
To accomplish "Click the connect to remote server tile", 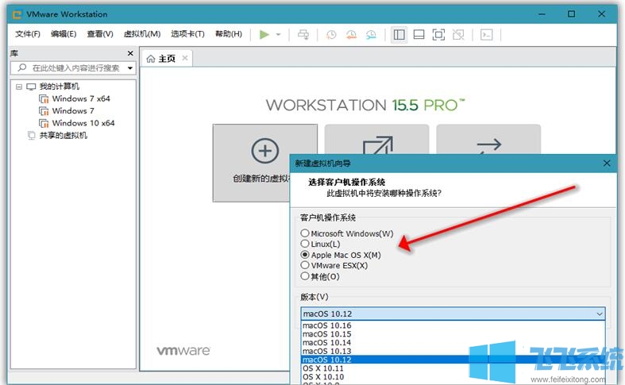I will 488,139.
